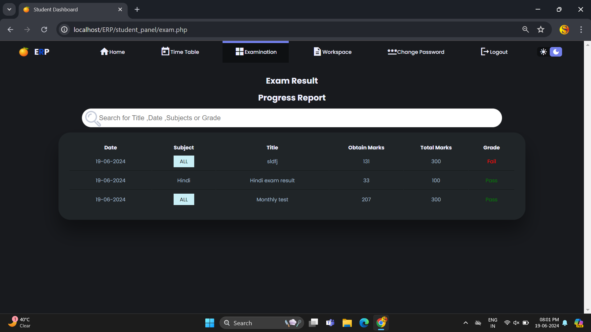The height and width of the screenshot is (332, 591).
Task: Go to the Time Table page
Action: [180, 52]
